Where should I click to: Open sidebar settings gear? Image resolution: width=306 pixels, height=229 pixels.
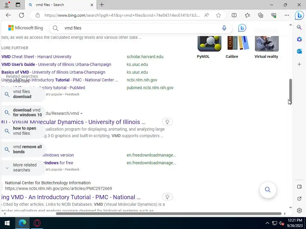(x=299, y=211)
